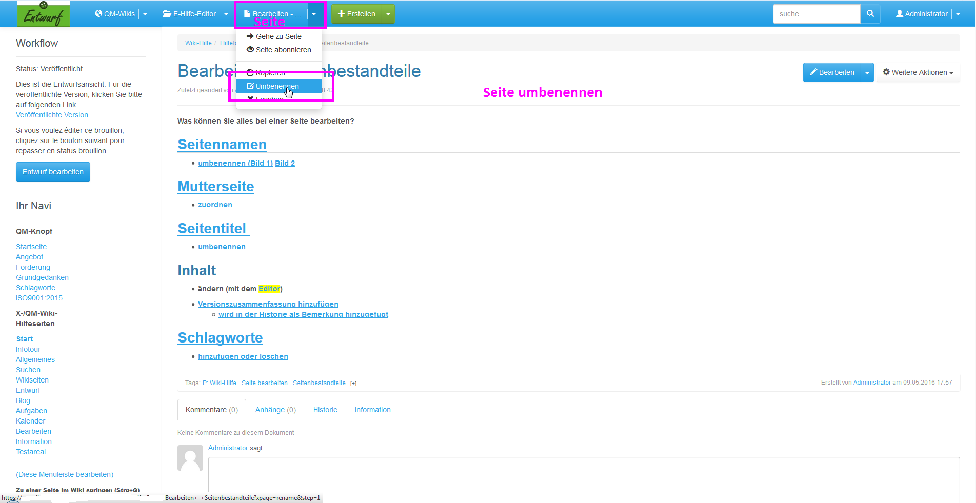
Task: Switch to the Historie tab
Action: (325, 410)
